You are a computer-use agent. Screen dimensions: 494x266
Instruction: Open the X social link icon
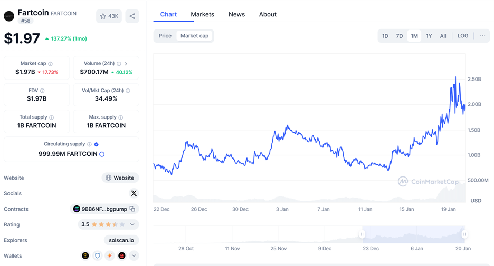click(x=134, y=193)
